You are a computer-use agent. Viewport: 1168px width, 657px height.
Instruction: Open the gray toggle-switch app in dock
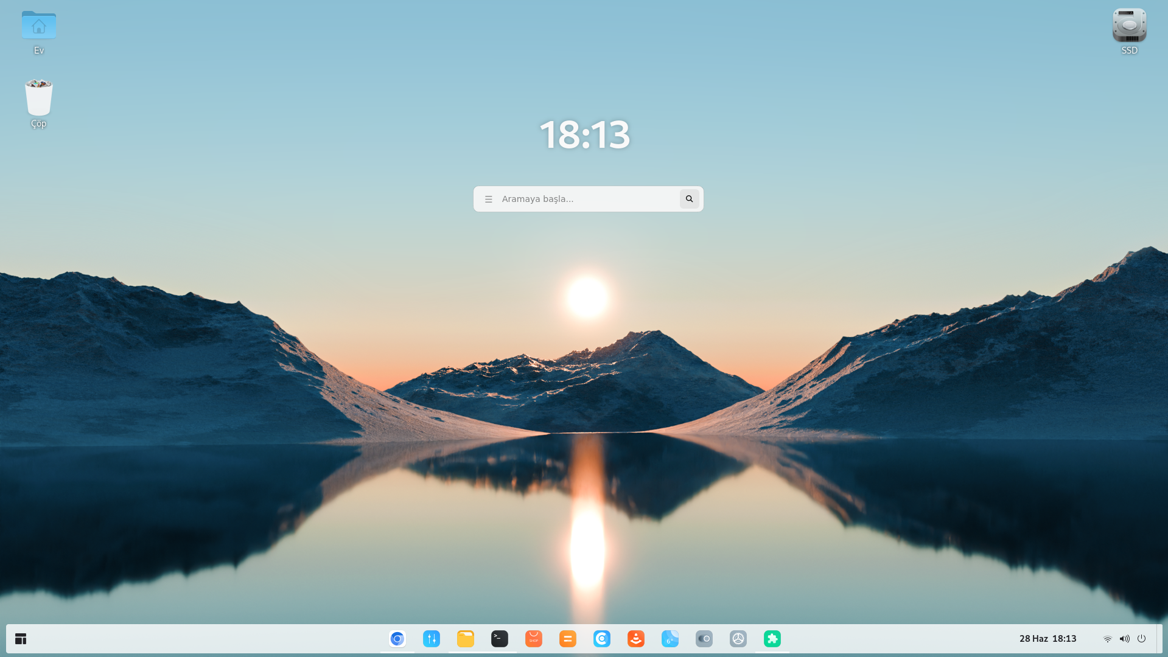(x=704, y=639)
